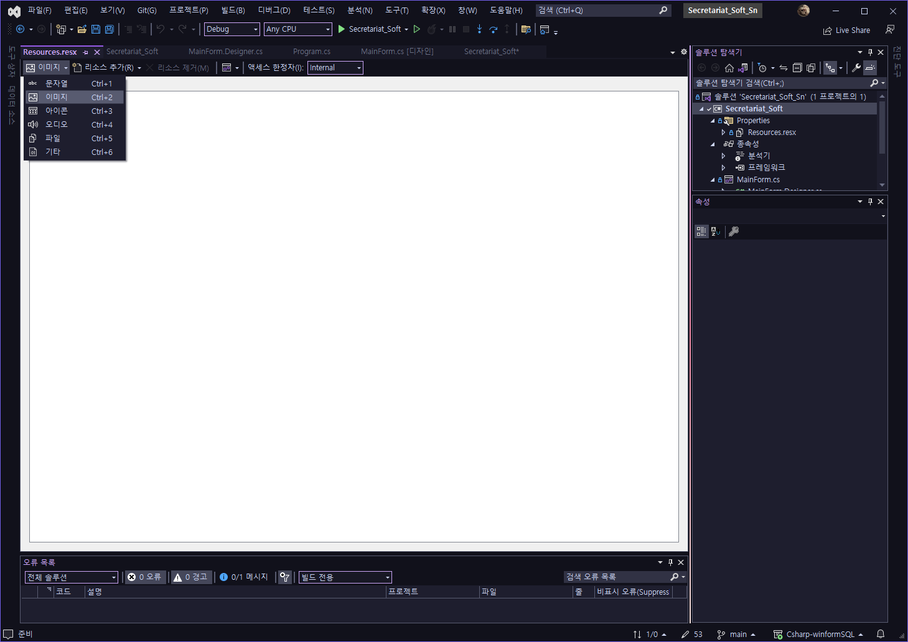Click the Save All toolbar icon
This screenshot has height=642, width=908.
[x=110, y=29]
